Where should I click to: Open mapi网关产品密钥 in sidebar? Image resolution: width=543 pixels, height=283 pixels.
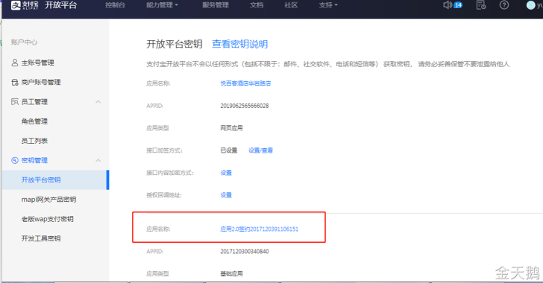(x=48, y=200)
